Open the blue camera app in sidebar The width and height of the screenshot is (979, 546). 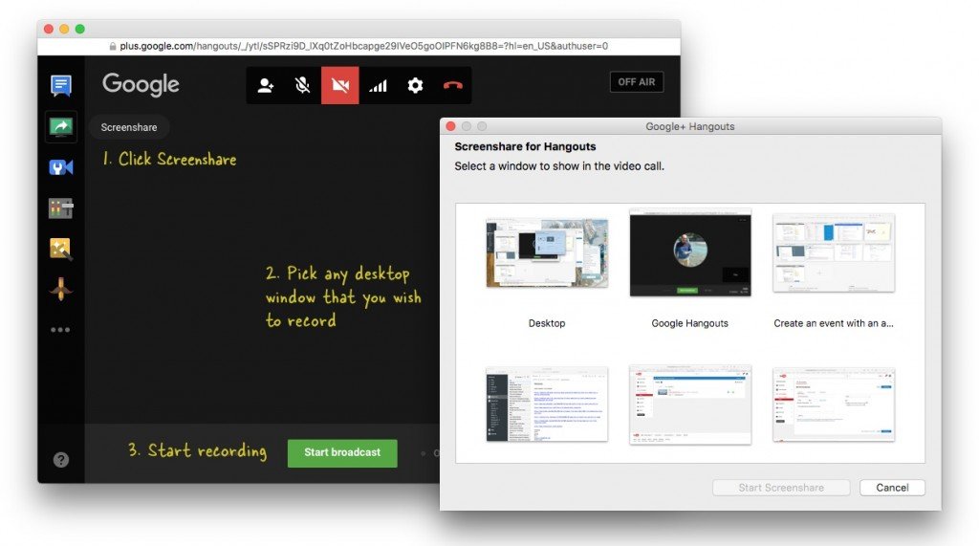(x=60, y=167)
